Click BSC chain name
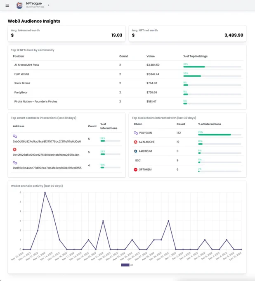The height and width of the screenshot is (281, 255). pos(138,160)
